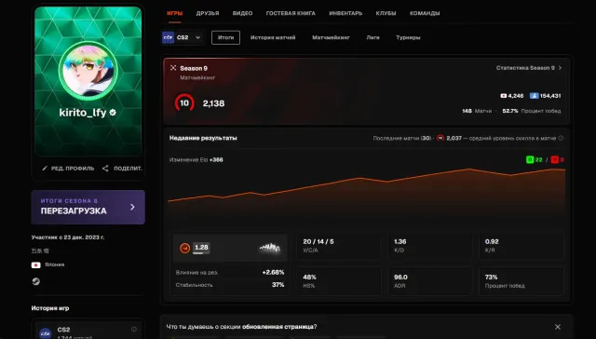596x339 pixels.
Task: Click the share icon
Action: [x=105, y=169]
